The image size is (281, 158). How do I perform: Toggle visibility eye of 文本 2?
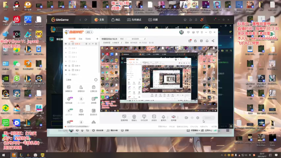coord(66,70)
